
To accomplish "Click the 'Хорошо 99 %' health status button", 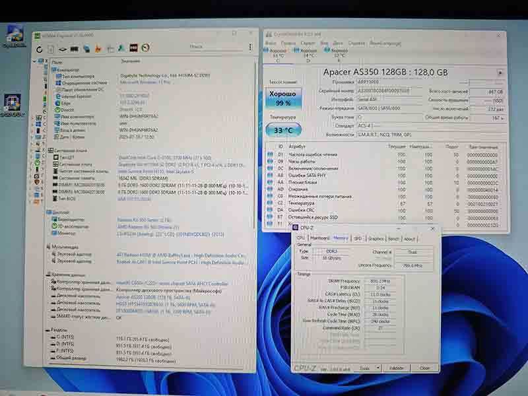I will point(283,98).
